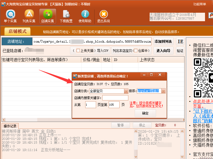
Task: Toggle the 上传天猫 checkbox
Action: [78, 51]
